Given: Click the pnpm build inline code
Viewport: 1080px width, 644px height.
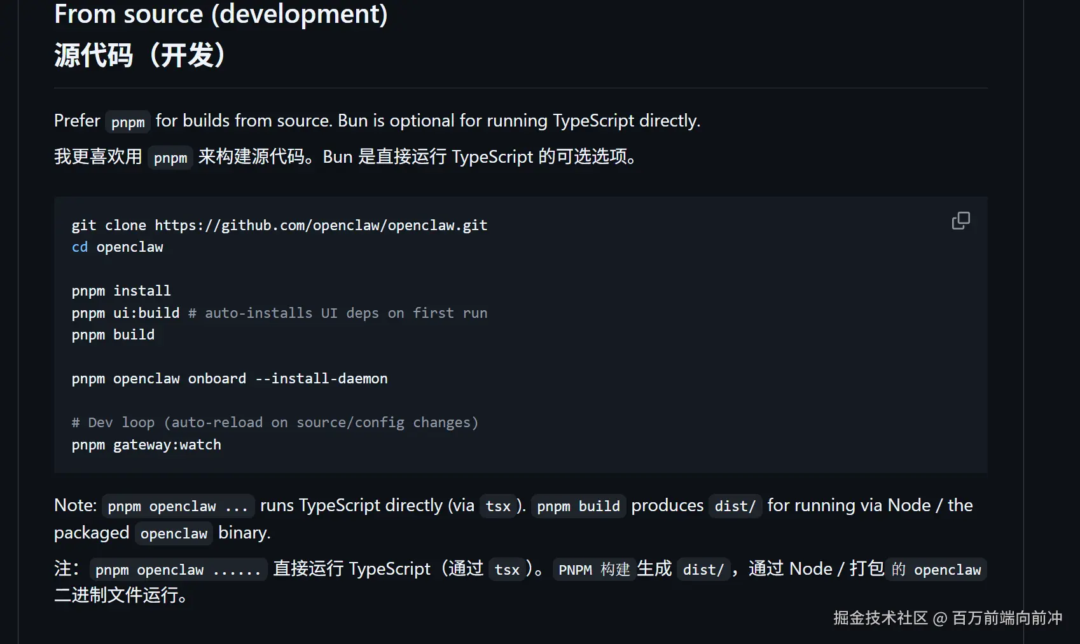Looking at the screenshot, I should click(x=578, y=506).
